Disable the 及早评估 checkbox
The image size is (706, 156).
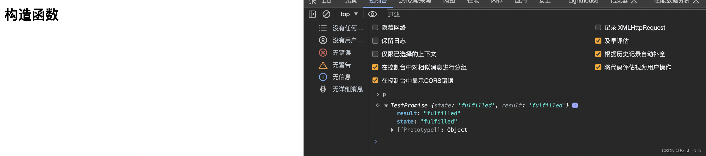coord(598,41)
